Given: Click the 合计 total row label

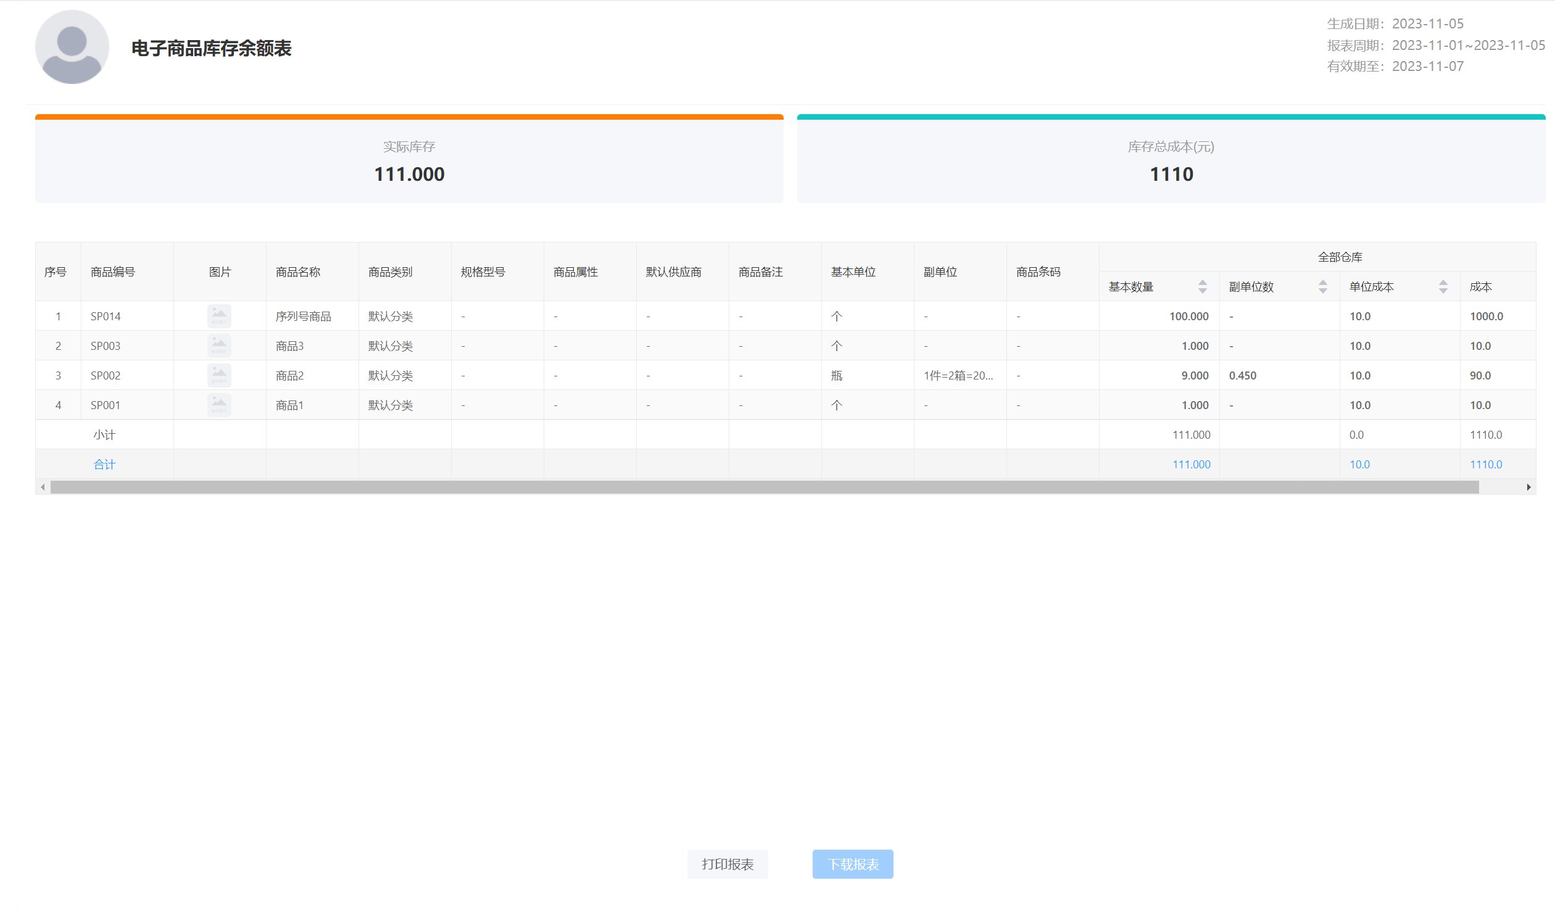Looking at the screenshot, I should point(104,465).
